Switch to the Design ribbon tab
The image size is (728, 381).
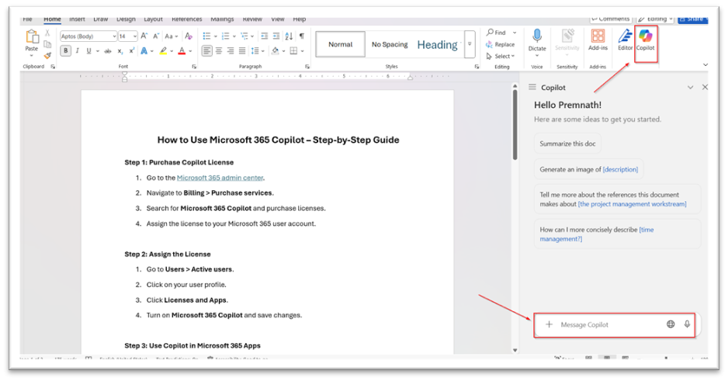tap(126, 19)
